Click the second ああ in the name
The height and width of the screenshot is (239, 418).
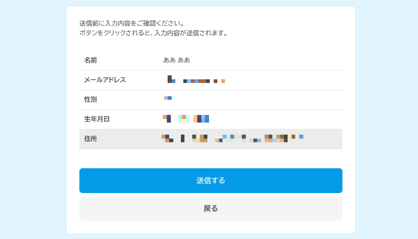click(x=184, y=60)
